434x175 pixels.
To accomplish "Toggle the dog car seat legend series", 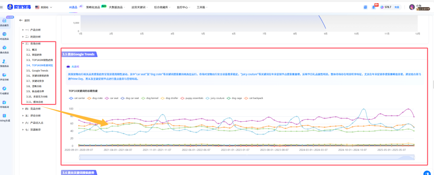I will 130,98.
